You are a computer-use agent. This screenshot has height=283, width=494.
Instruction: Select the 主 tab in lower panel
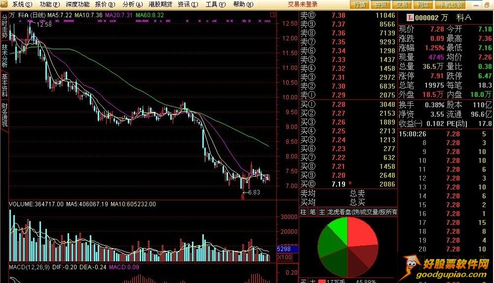322,212
